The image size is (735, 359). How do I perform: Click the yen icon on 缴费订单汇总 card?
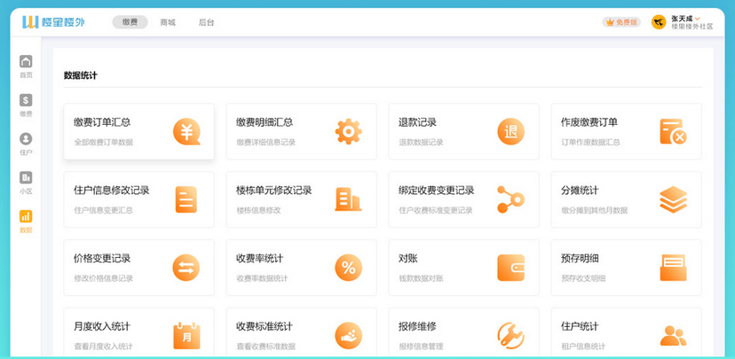pyautogui.click(x=186, y=131)
